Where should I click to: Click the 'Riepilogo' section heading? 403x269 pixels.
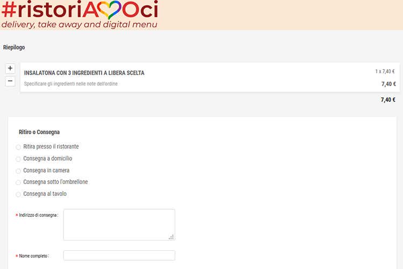tap(14, 47)
